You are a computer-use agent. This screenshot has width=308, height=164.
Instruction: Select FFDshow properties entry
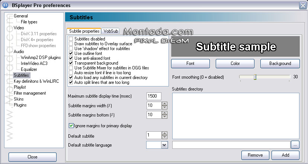38,46
